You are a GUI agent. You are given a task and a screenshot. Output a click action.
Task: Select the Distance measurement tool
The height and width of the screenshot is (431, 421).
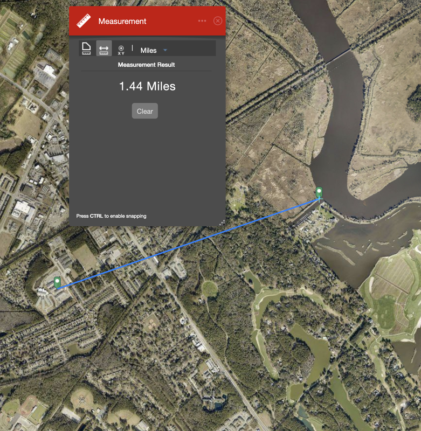click(103, 48)
